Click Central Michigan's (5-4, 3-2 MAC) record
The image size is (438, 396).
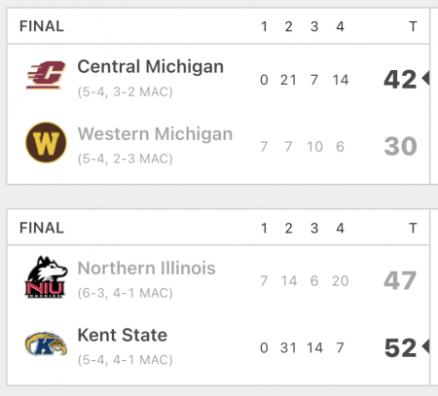126,92
